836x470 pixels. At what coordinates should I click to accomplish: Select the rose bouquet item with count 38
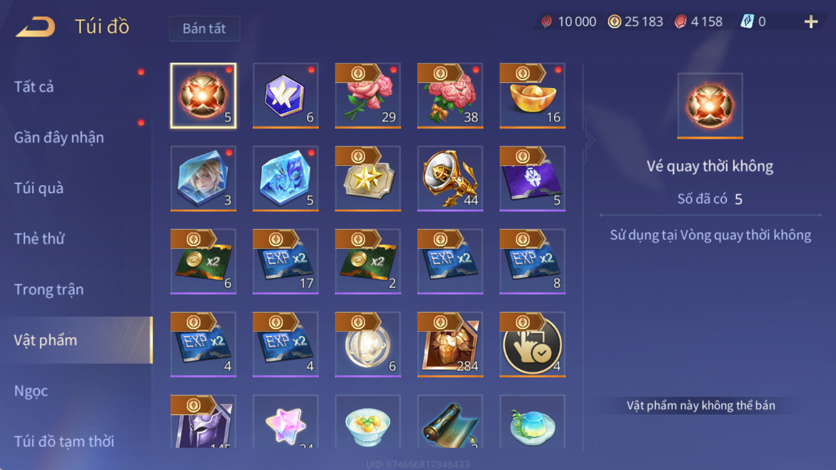(450, 96)
